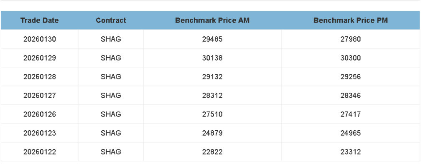Image resolution: width=428 pixels, height=167 pixels.
Task: Select the Benchmark Price PM header
Action: click(350, 20)
